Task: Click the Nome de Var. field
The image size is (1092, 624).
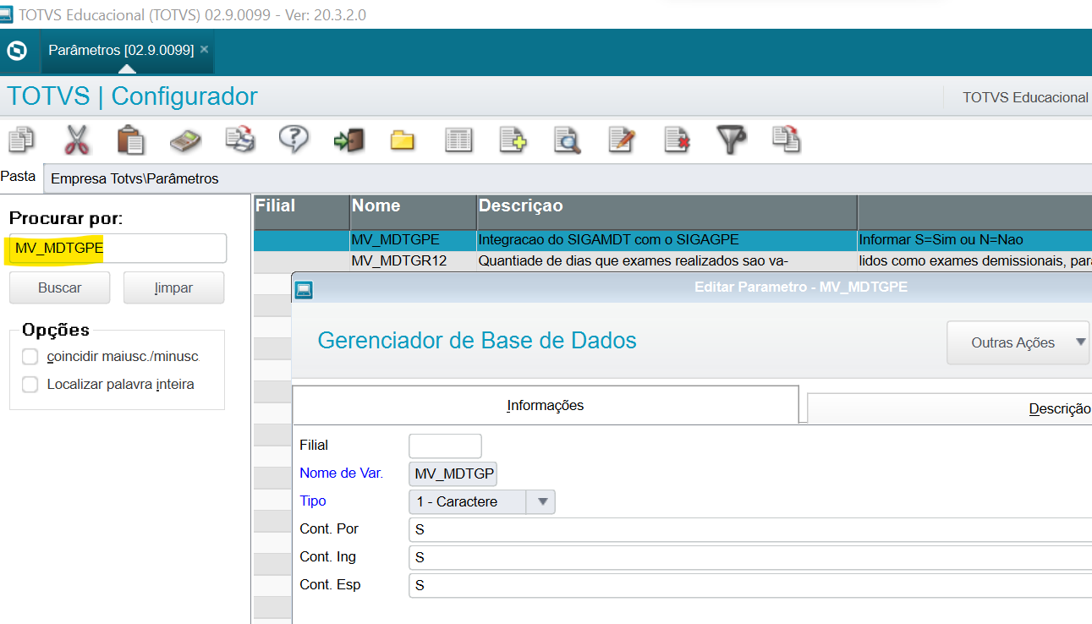Action: tap(453, 473)
